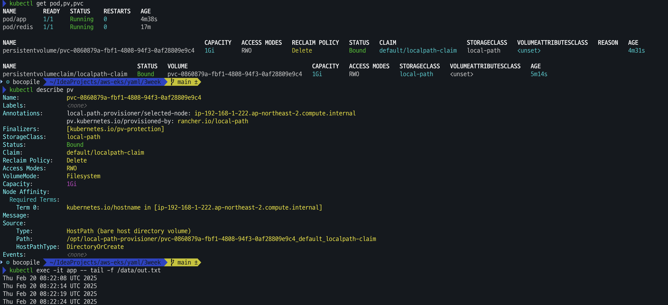Click 'rancher.io/local-path' annotation value
The image size is (668, 305).
pyautogui.click(x=213, y=121)
